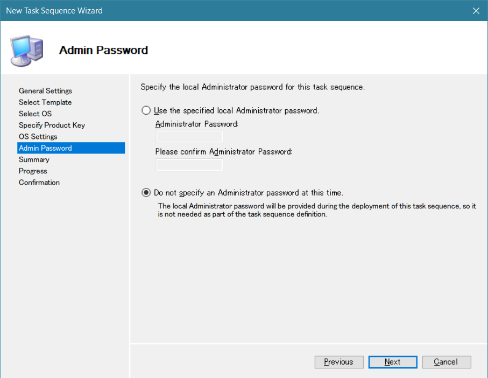Click the Progress step in sidebar
This screenshot has height=378, width=488.
(33, 171)
